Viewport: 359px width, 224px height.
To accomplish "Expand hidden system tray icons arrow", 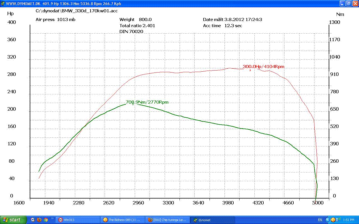I will coord(328,220).
